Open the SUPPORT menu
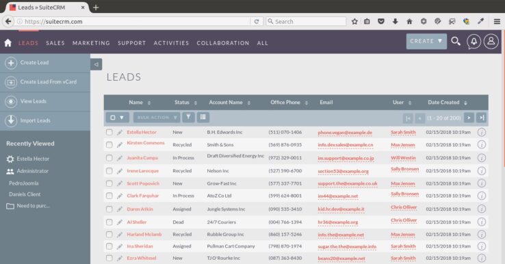Image resolution: width=505 pixels, height=264 pixels. (x=132, y=43)
